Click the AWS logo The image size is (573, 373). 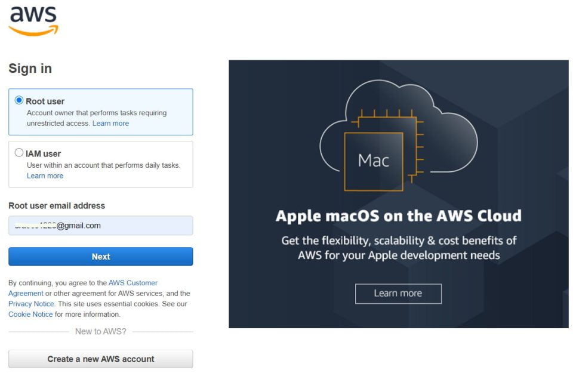[x=33, y=21]
